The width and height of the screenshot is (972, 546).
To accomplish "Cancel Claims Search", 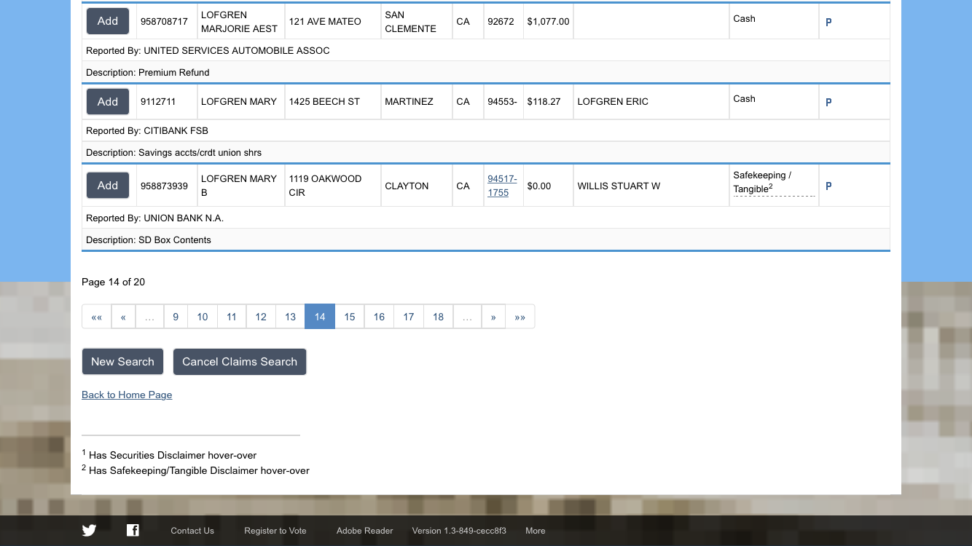I will pos(240,362).
